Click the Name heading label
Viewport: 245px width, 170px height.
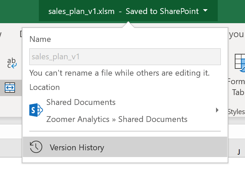pyautogui.click(x=40, y=39)
